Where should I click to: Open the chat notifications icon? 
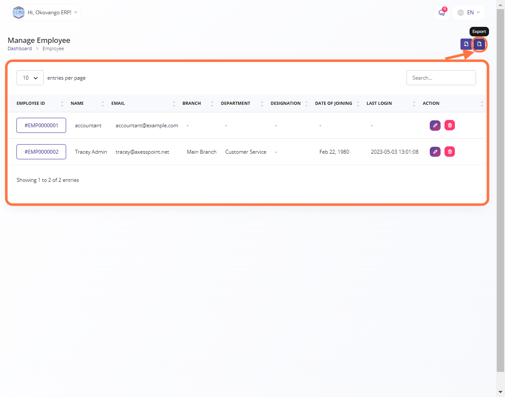click(x=441, y=13)
